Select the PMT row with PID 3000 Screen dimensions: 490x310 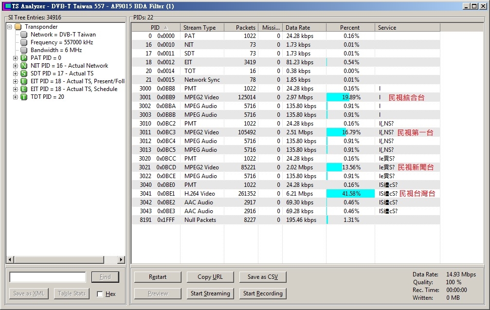[286, 89]
